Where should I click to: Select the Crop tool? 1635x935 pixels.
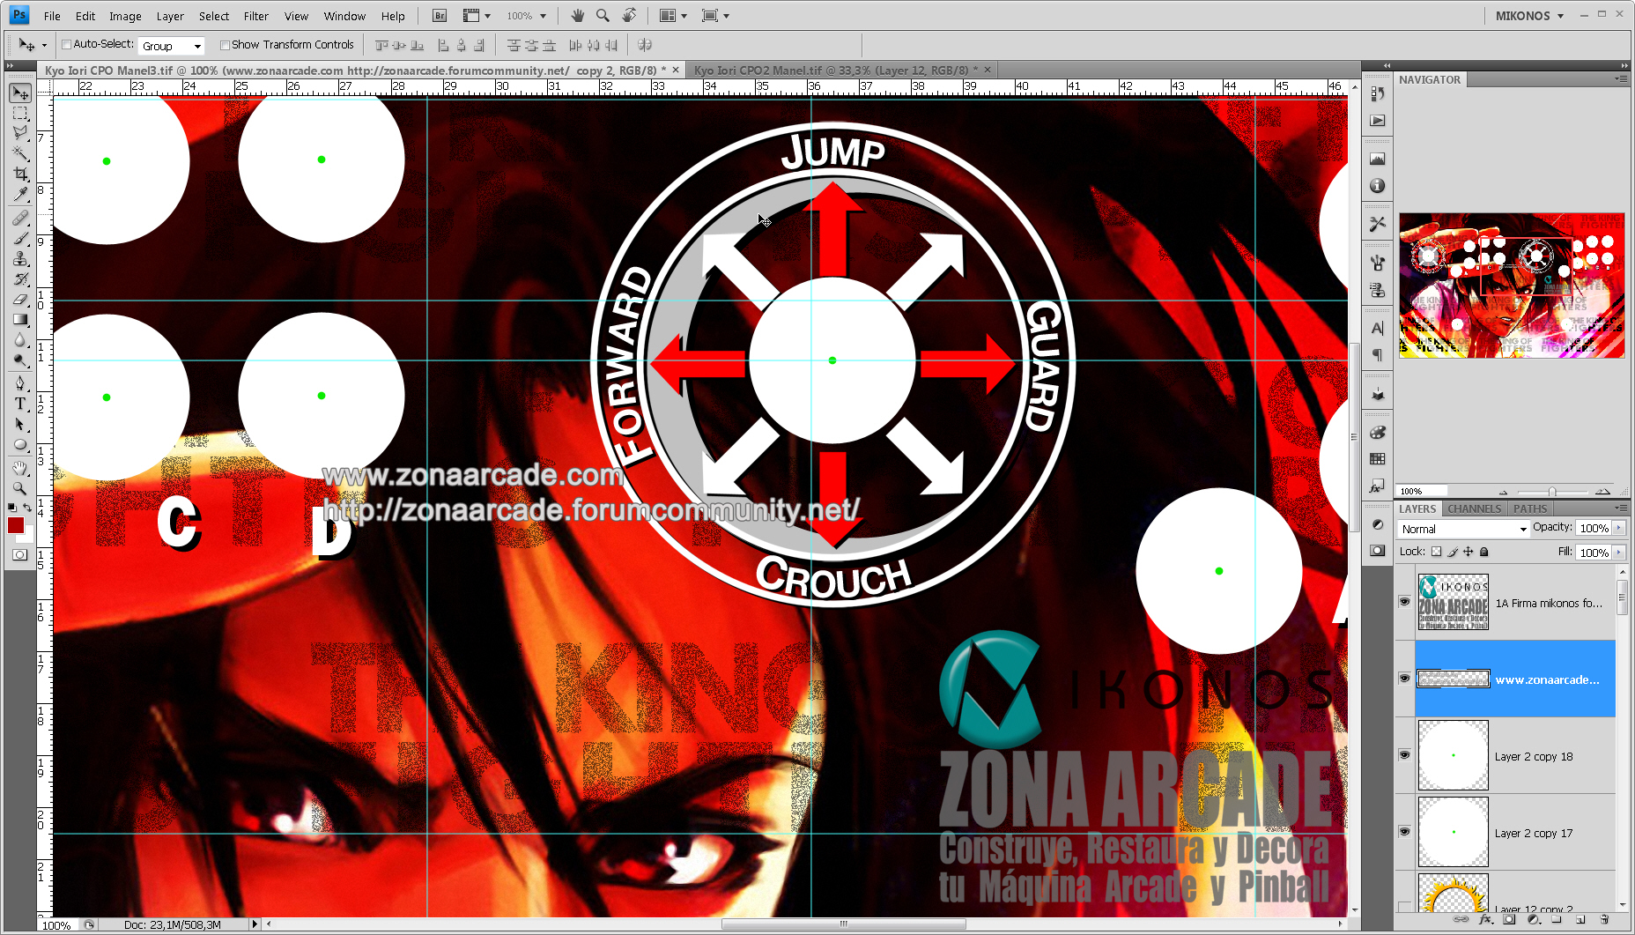tap(20, 174)
